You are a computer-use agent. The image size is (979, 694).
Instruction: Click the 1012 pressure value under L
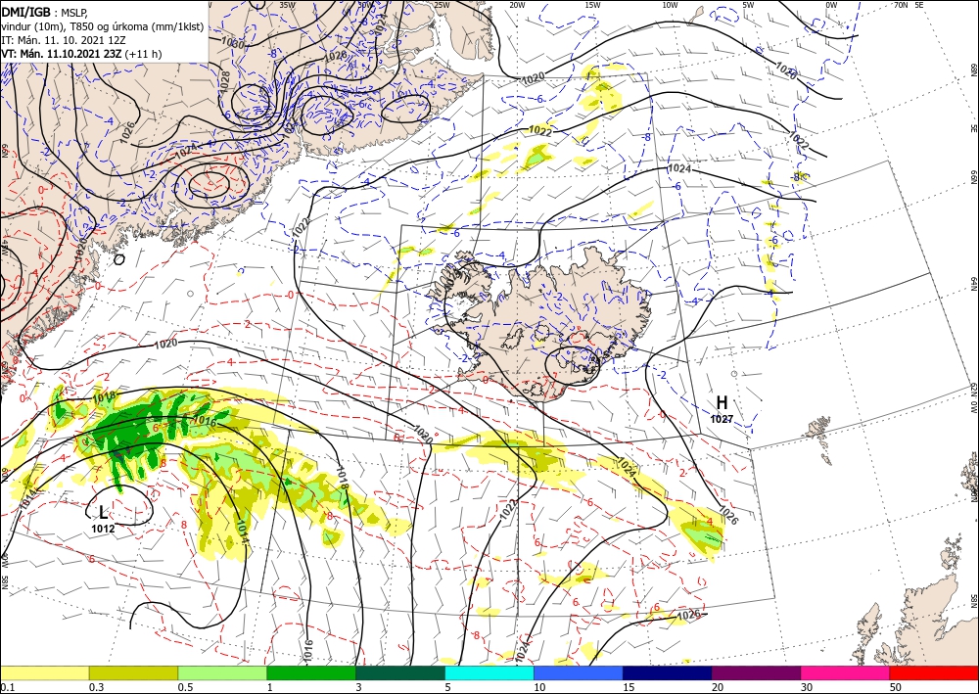point(103,529)
